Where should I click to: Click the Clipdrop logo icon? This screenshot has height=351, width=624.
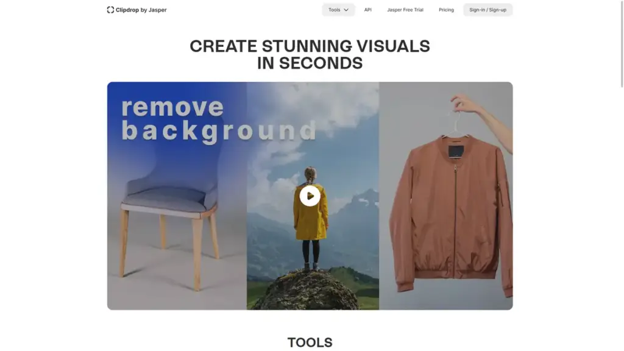110,10
